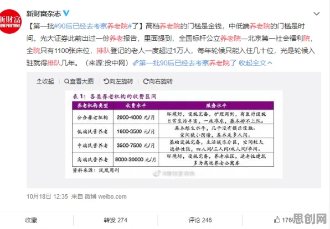Rotate image left with 向左旋转
This screenshot has height=229, width=330.
118,81
